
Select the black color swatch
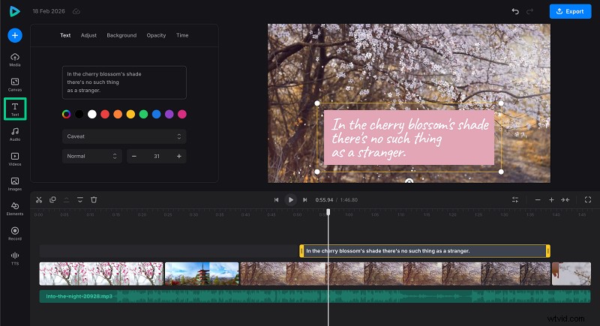(79, 114)
